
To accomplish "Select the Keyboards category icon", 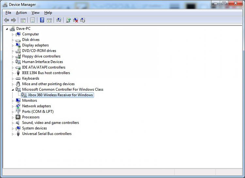I will pos(18,78).
